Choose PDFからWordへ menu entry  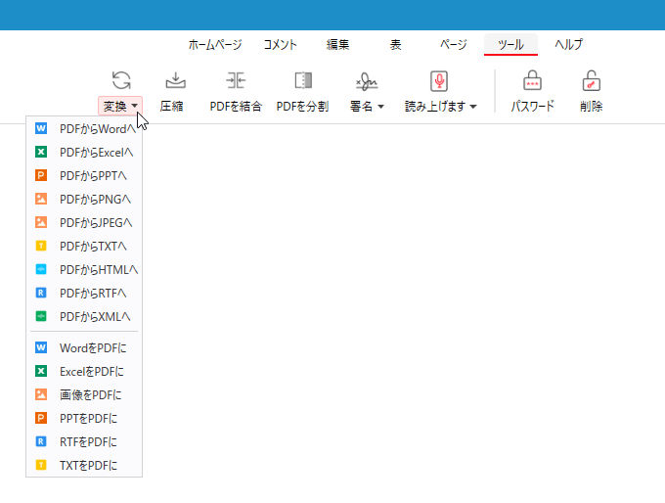(84, 128)
